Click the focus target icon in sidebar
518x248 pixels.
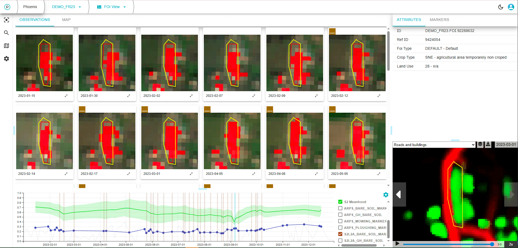pos(6,20)
